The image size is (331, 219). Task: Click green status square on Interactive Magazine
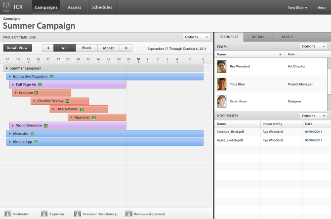click(52, 77)
